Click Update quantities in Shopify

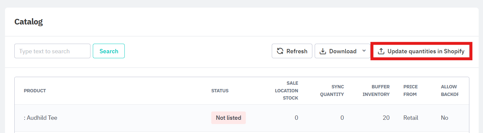point(421,51)
